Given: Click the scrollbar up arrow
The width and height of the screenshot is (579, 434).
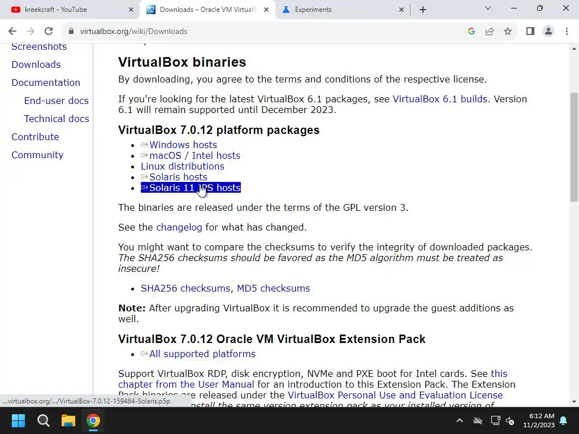Looking at the screenshot, I should [x=574, y=49].
